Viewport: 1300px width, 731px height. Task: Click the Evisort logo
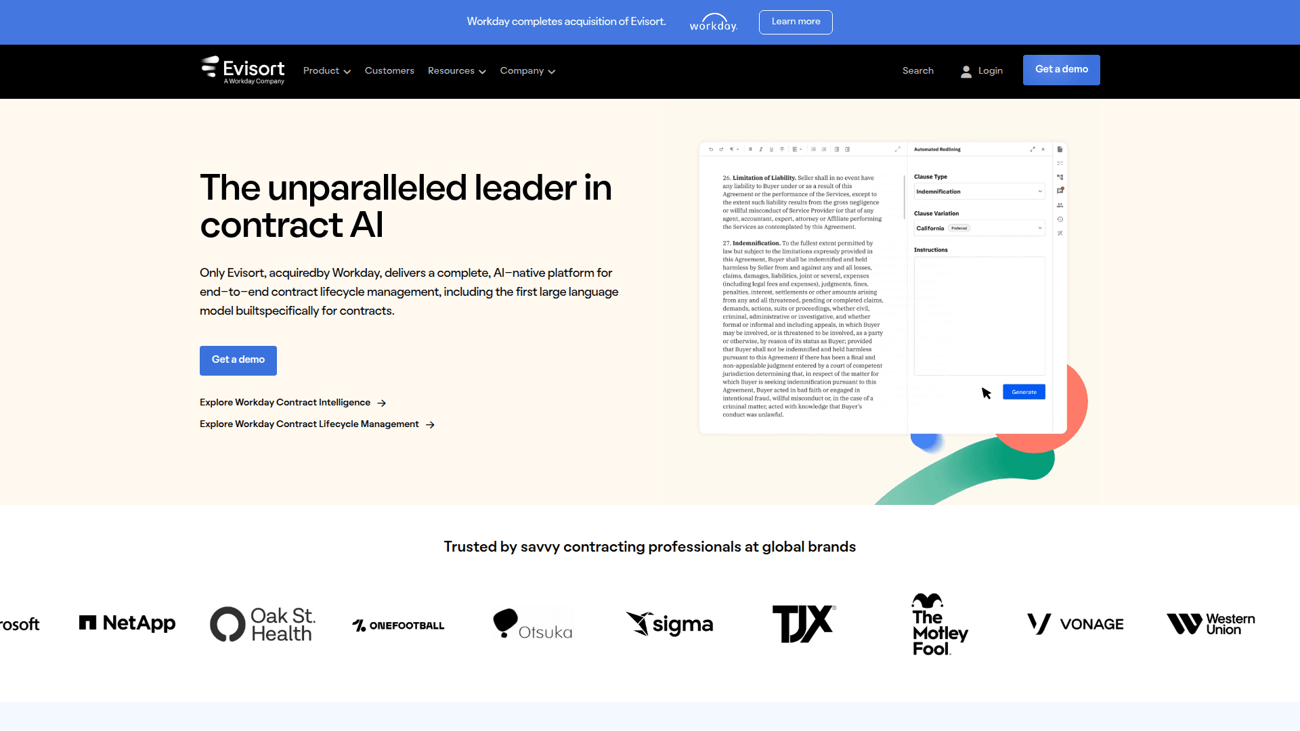click(x=243, y=70)
